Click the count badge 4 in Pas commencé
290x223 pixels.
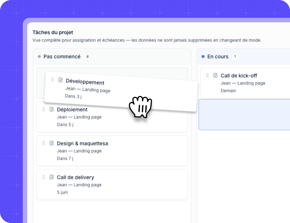(x=87, y=57)
